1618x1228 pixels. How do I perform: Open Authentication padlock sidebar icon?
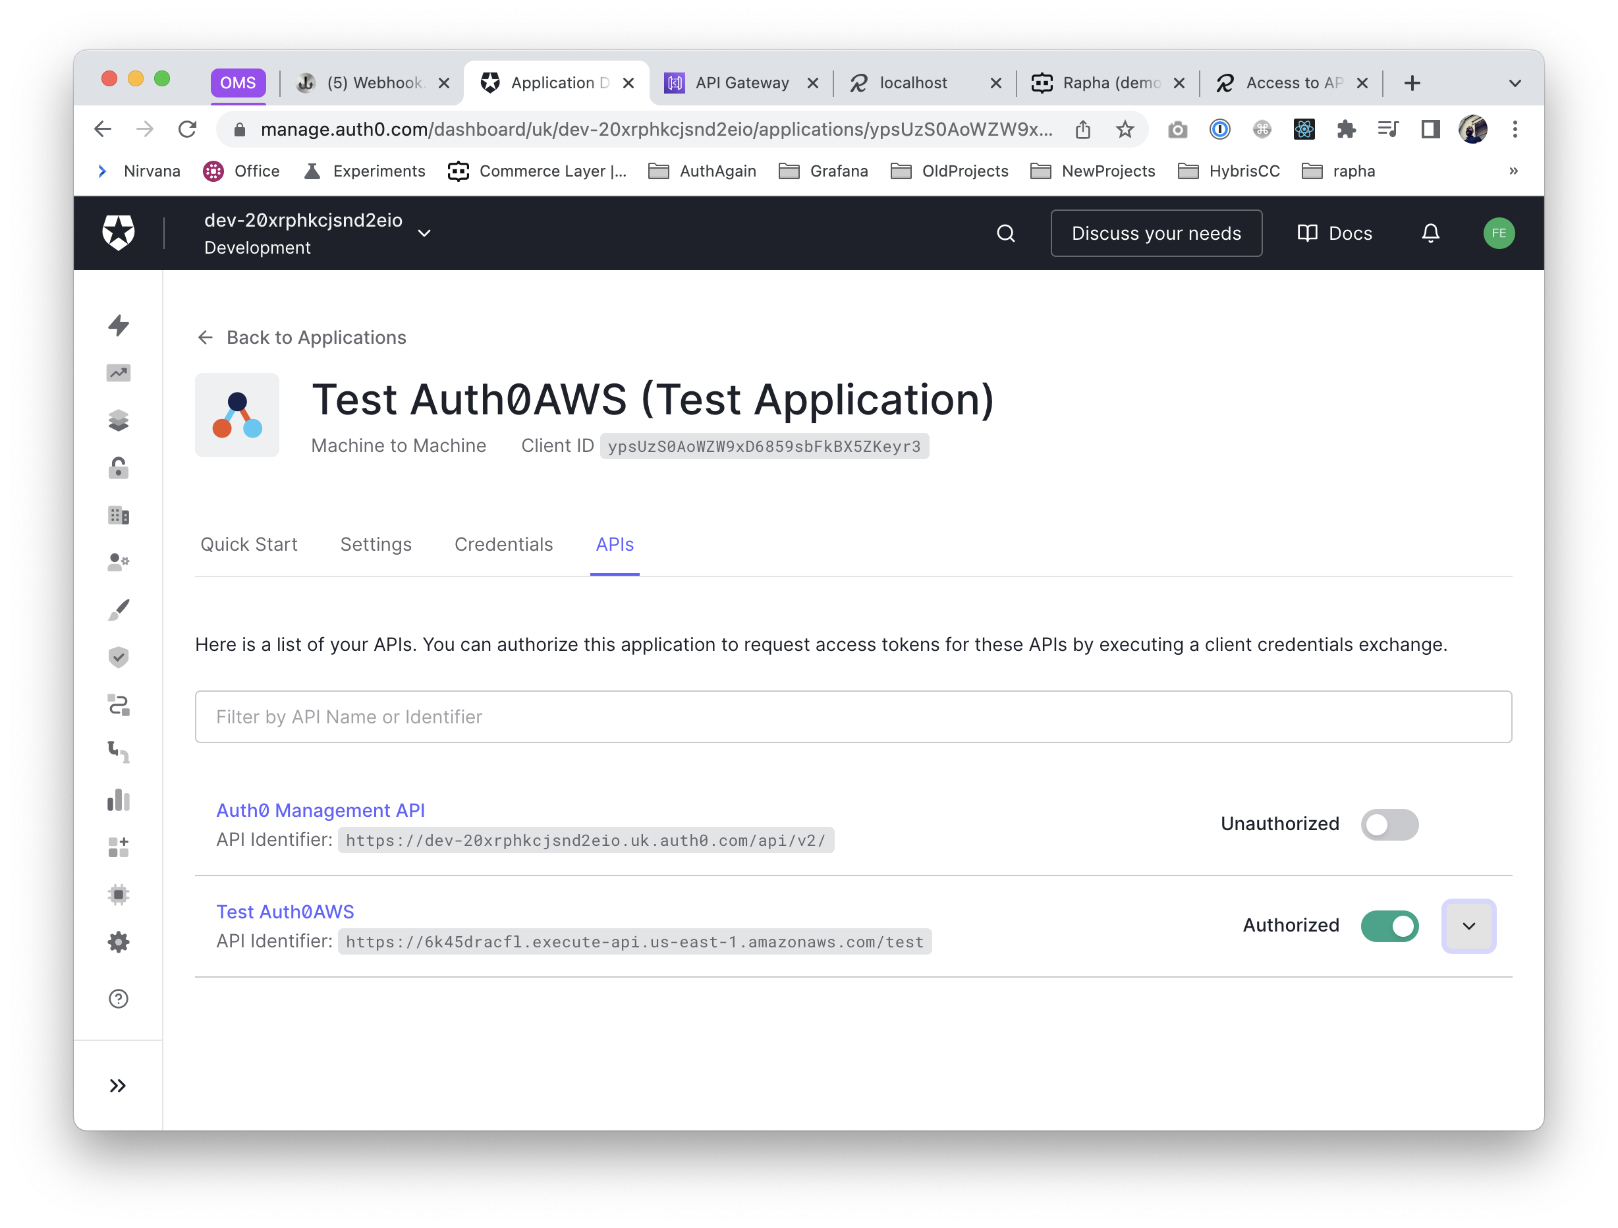(119, 468)
